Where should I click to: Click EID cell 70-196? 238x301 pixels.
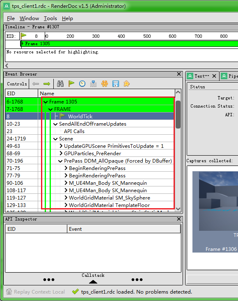[21, 161]
